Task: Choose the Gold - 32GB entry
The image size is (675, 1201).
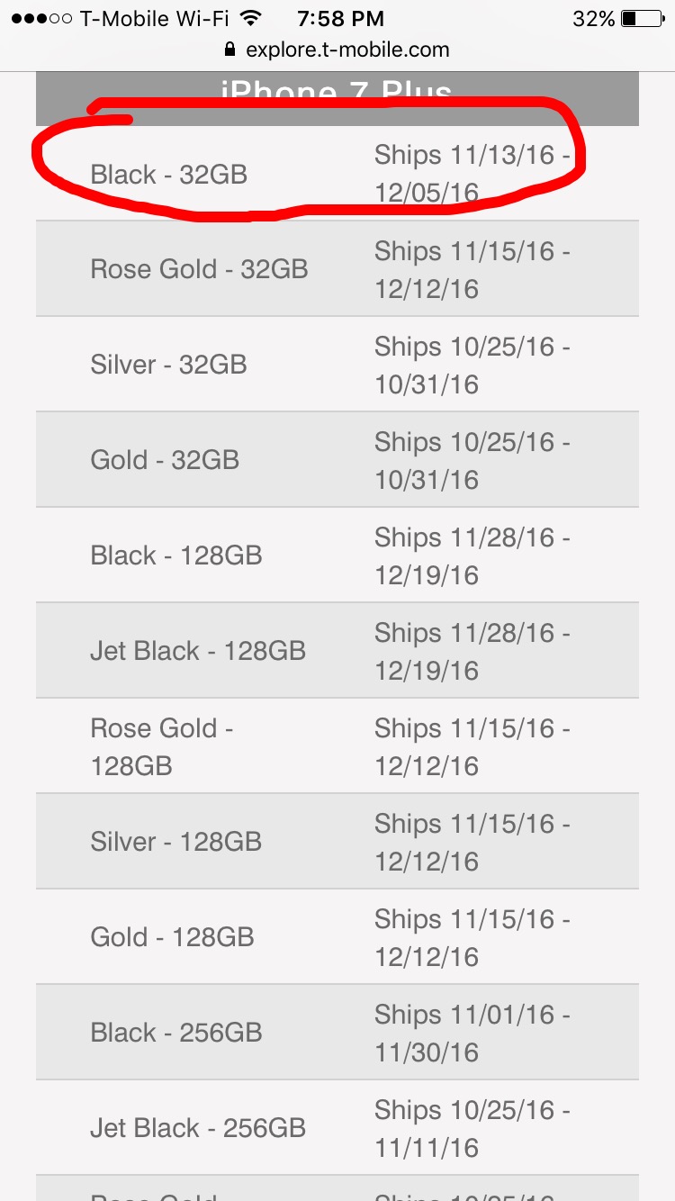Action: pos(337,460)
